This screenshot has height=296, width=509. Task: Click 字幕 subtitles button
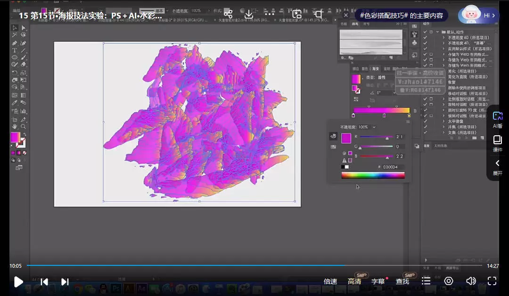click(x=378, y=281)
